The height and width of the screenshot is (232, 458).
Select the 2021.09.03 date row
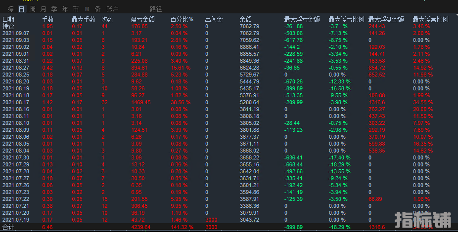16,40
